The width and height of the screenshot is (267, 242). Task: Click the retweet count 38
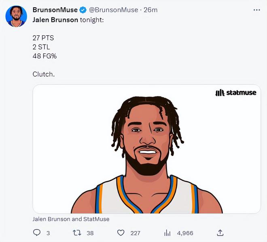(x=90, y=233)
